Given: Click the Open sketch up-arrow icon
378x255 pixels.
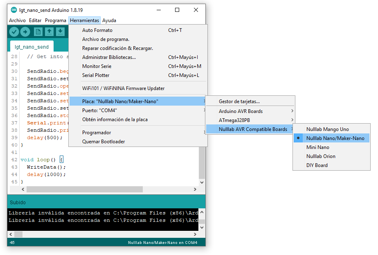Looking at the screenshot, I should tap(49, 32).
